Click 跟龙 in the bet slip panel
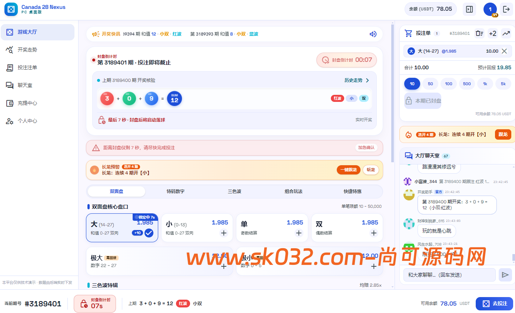 tap(503, 134)
